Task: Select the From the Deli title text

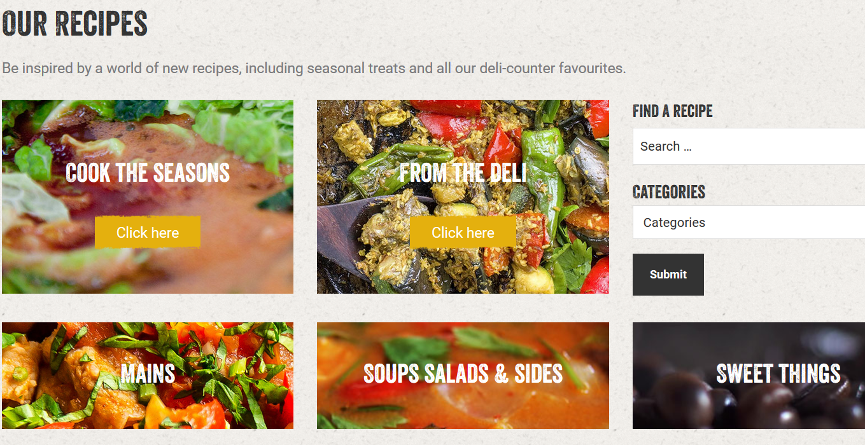Action: point(463,173)
